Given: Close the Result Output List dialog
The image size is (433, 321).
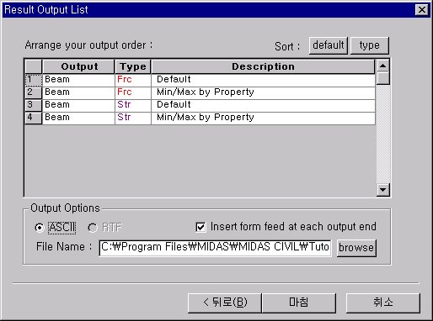Looking at the screenshot, I should point(422,10).
